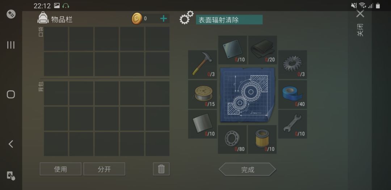The width and height of the screenshot is (391, 190).
Task: Click the 使用 button
Action: click(x=60, y=169)
